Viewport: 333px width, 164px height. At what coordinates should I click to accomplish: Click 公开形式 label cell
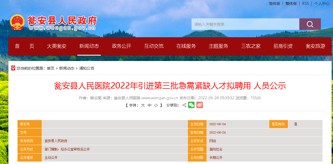197,141
